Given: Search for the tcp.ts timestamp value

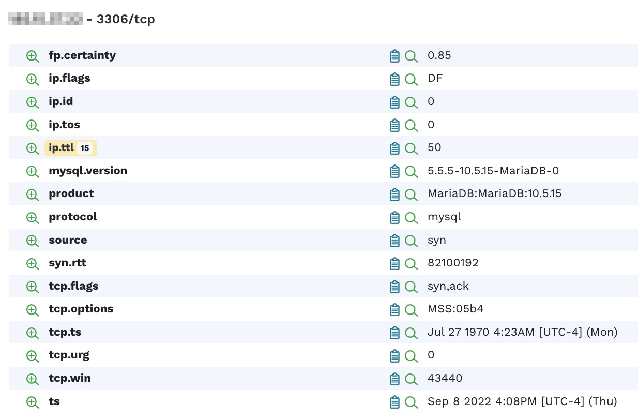Looking at the screenshot, I should (411, 333).
